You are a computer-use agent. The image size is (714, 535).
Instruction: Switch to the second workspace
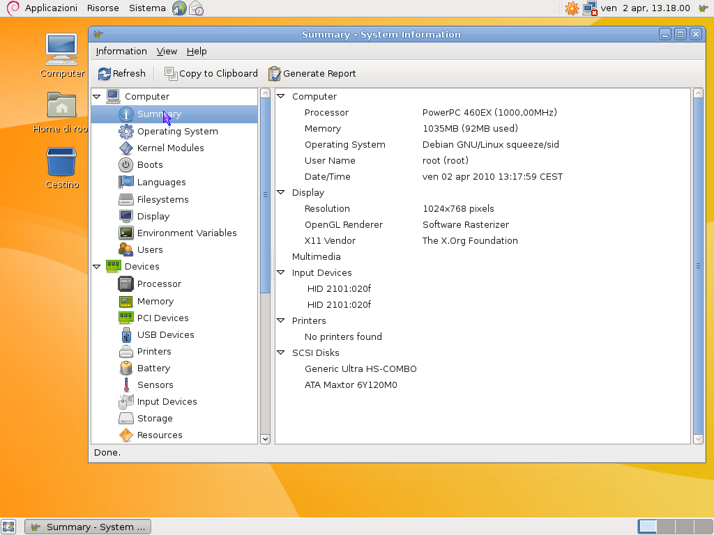[666, 527]
